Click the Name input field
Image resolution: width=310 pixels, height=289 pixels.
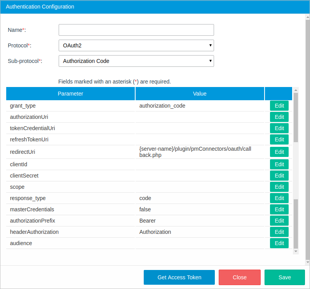tap(136, 30)
